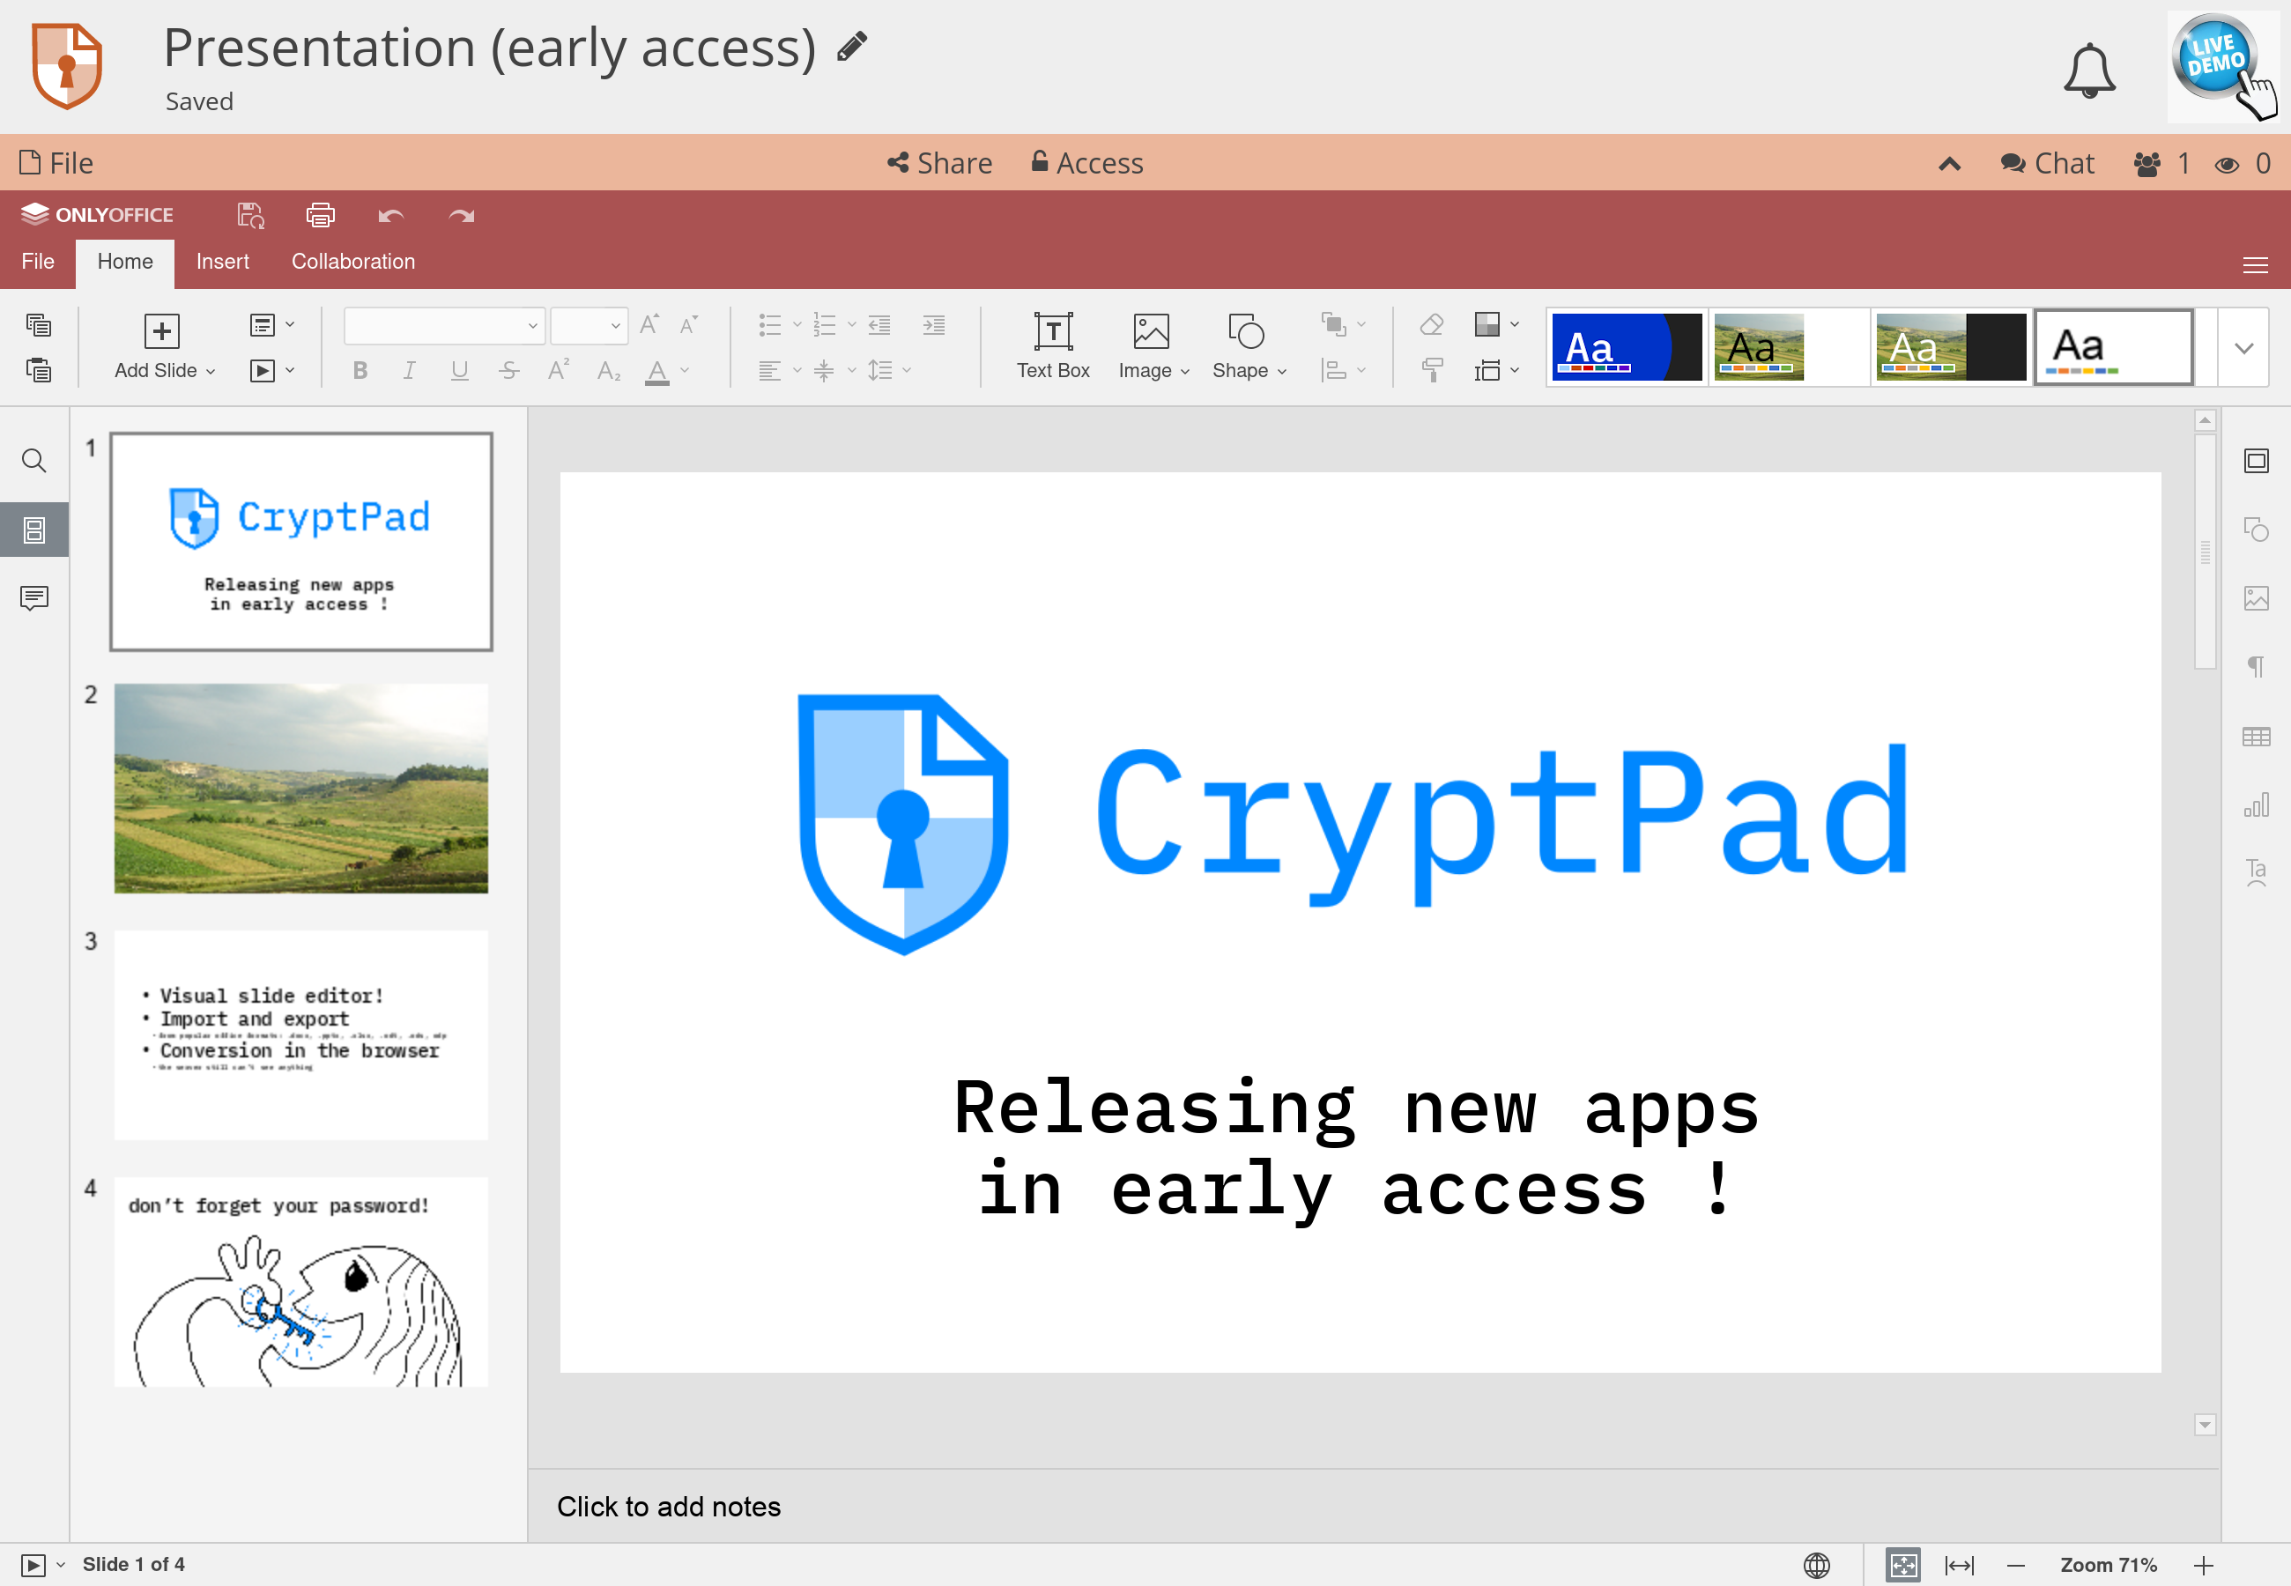
Task: Open the Chat panel
Action: click(x=2047, y=163)
